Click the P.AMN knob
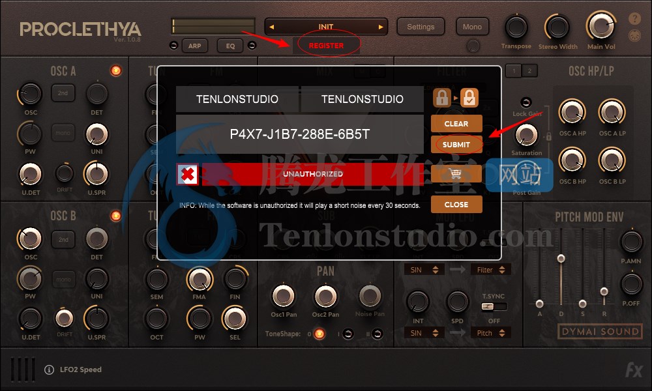 tap(631, 242)
